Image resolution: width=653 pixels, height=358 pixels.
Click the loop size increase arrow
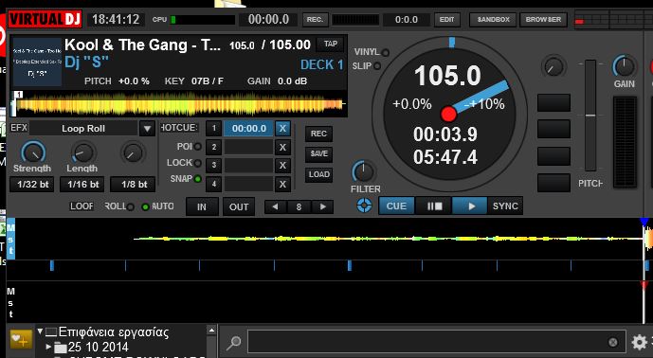coord(323,206)
